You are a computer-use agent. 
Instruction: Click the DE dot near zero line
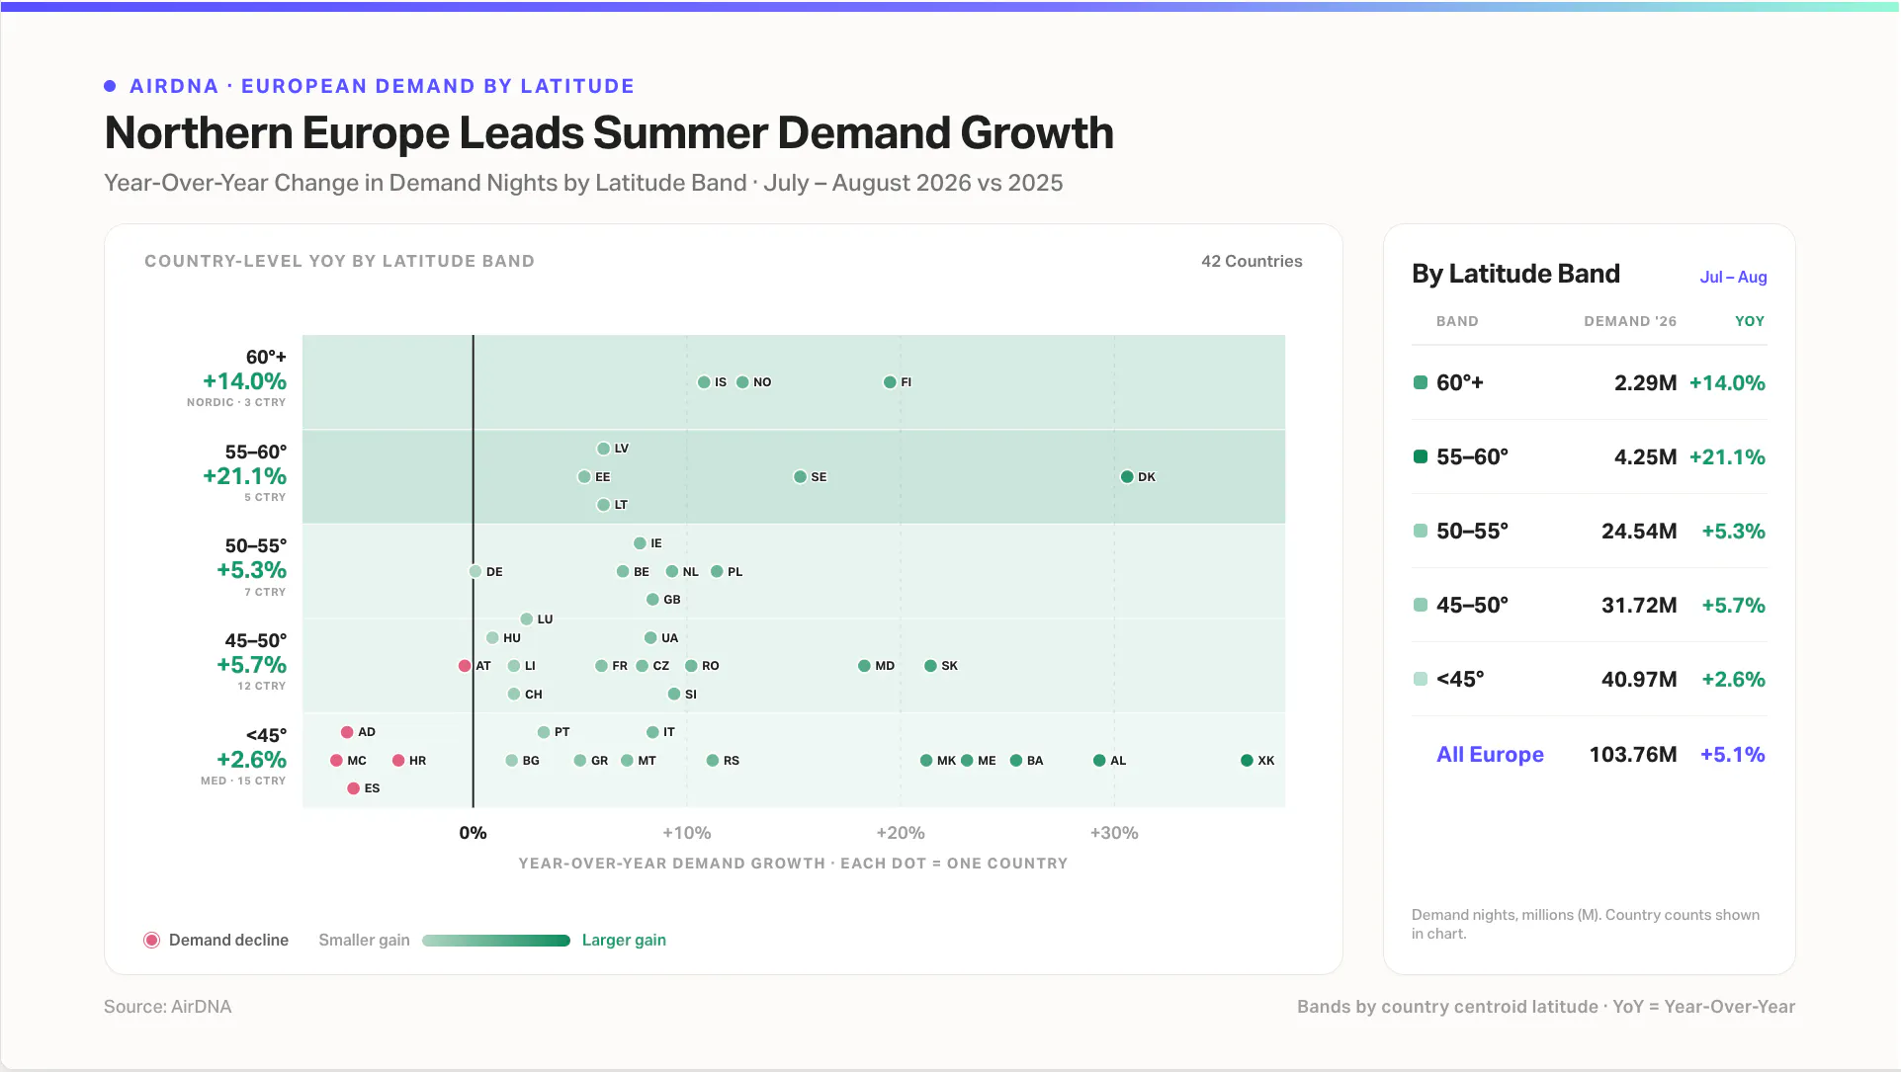click(x=475, y=571)
